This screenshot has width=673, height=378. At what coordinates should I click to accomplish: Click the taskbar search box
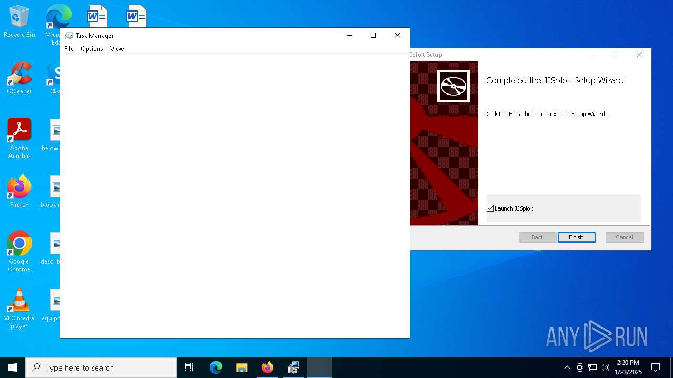tap(101, 367)
